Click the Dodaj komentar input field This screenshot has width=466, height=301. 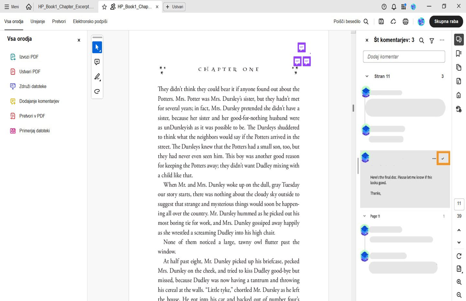tap(404, 57)
